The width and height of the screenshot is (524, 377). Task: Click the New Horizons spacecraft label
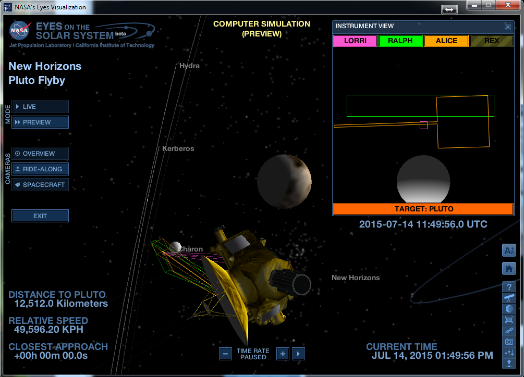[356, 278]
